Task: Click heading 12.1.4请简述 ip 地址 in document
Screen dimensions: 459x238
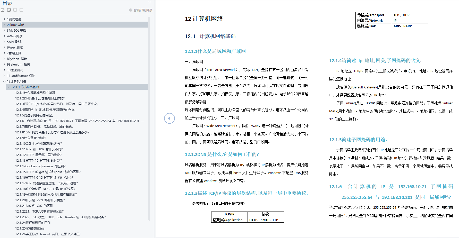Action: 375,60
